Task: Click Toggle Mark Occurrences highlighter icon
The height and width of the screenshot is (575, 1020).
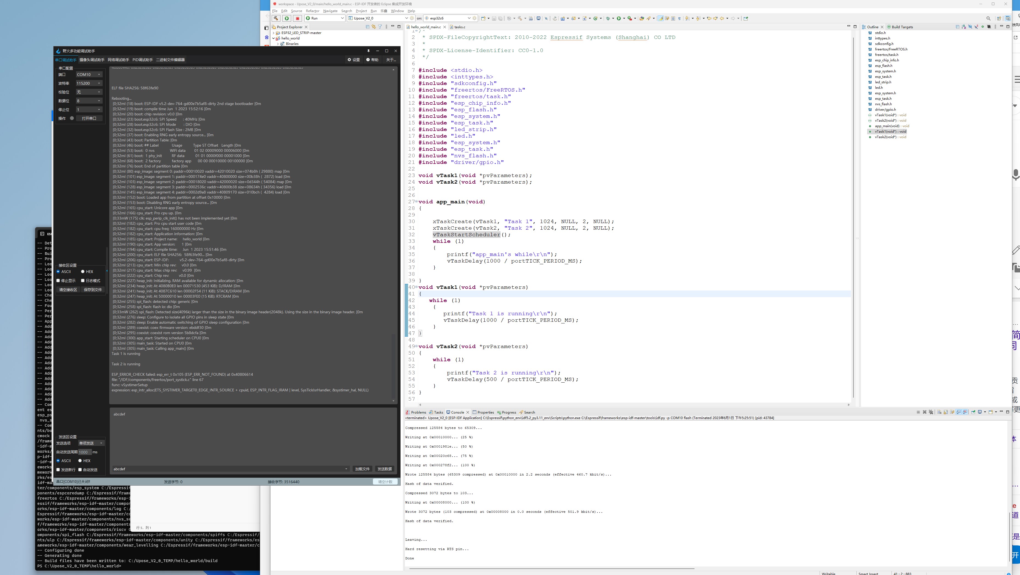Action: 661,18
